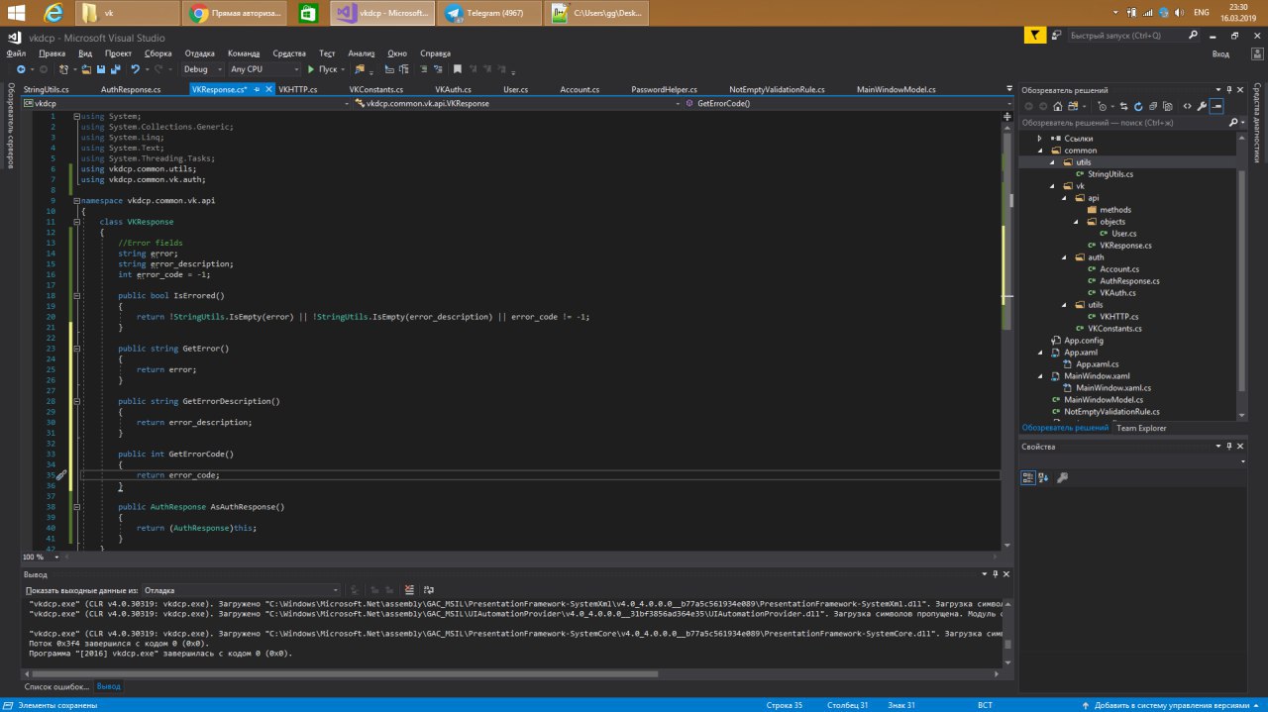Image resolution: width=1268 pixels, height=712 pixels.
Task: Click Refresh icon in Solution Explorer
Action: pos(1138,106)
